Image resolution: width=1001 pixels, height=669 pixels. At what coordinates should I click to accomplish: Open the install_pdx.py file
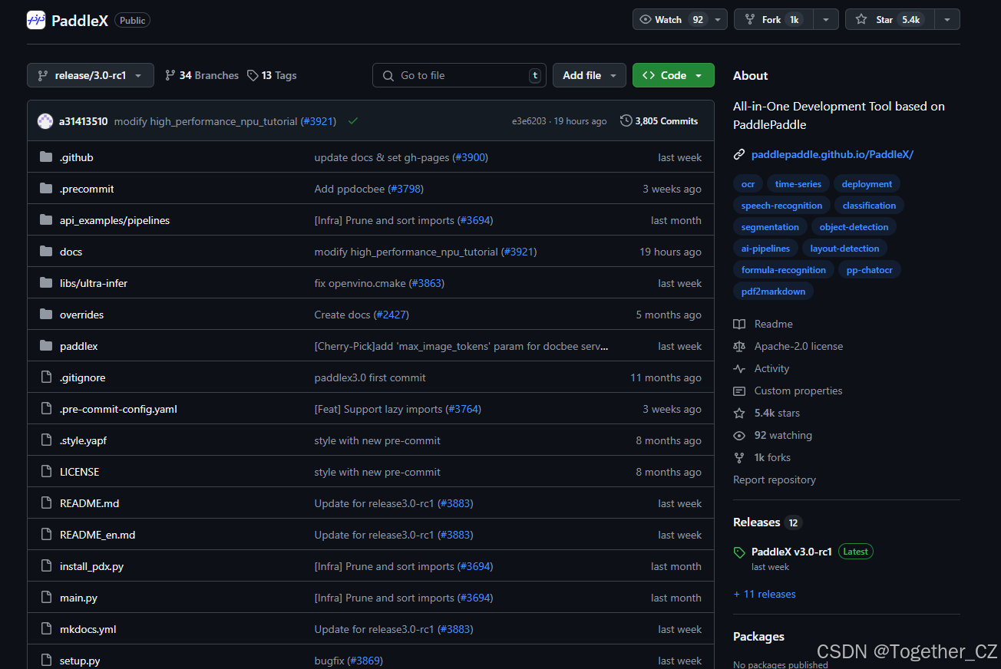(91, 566)
